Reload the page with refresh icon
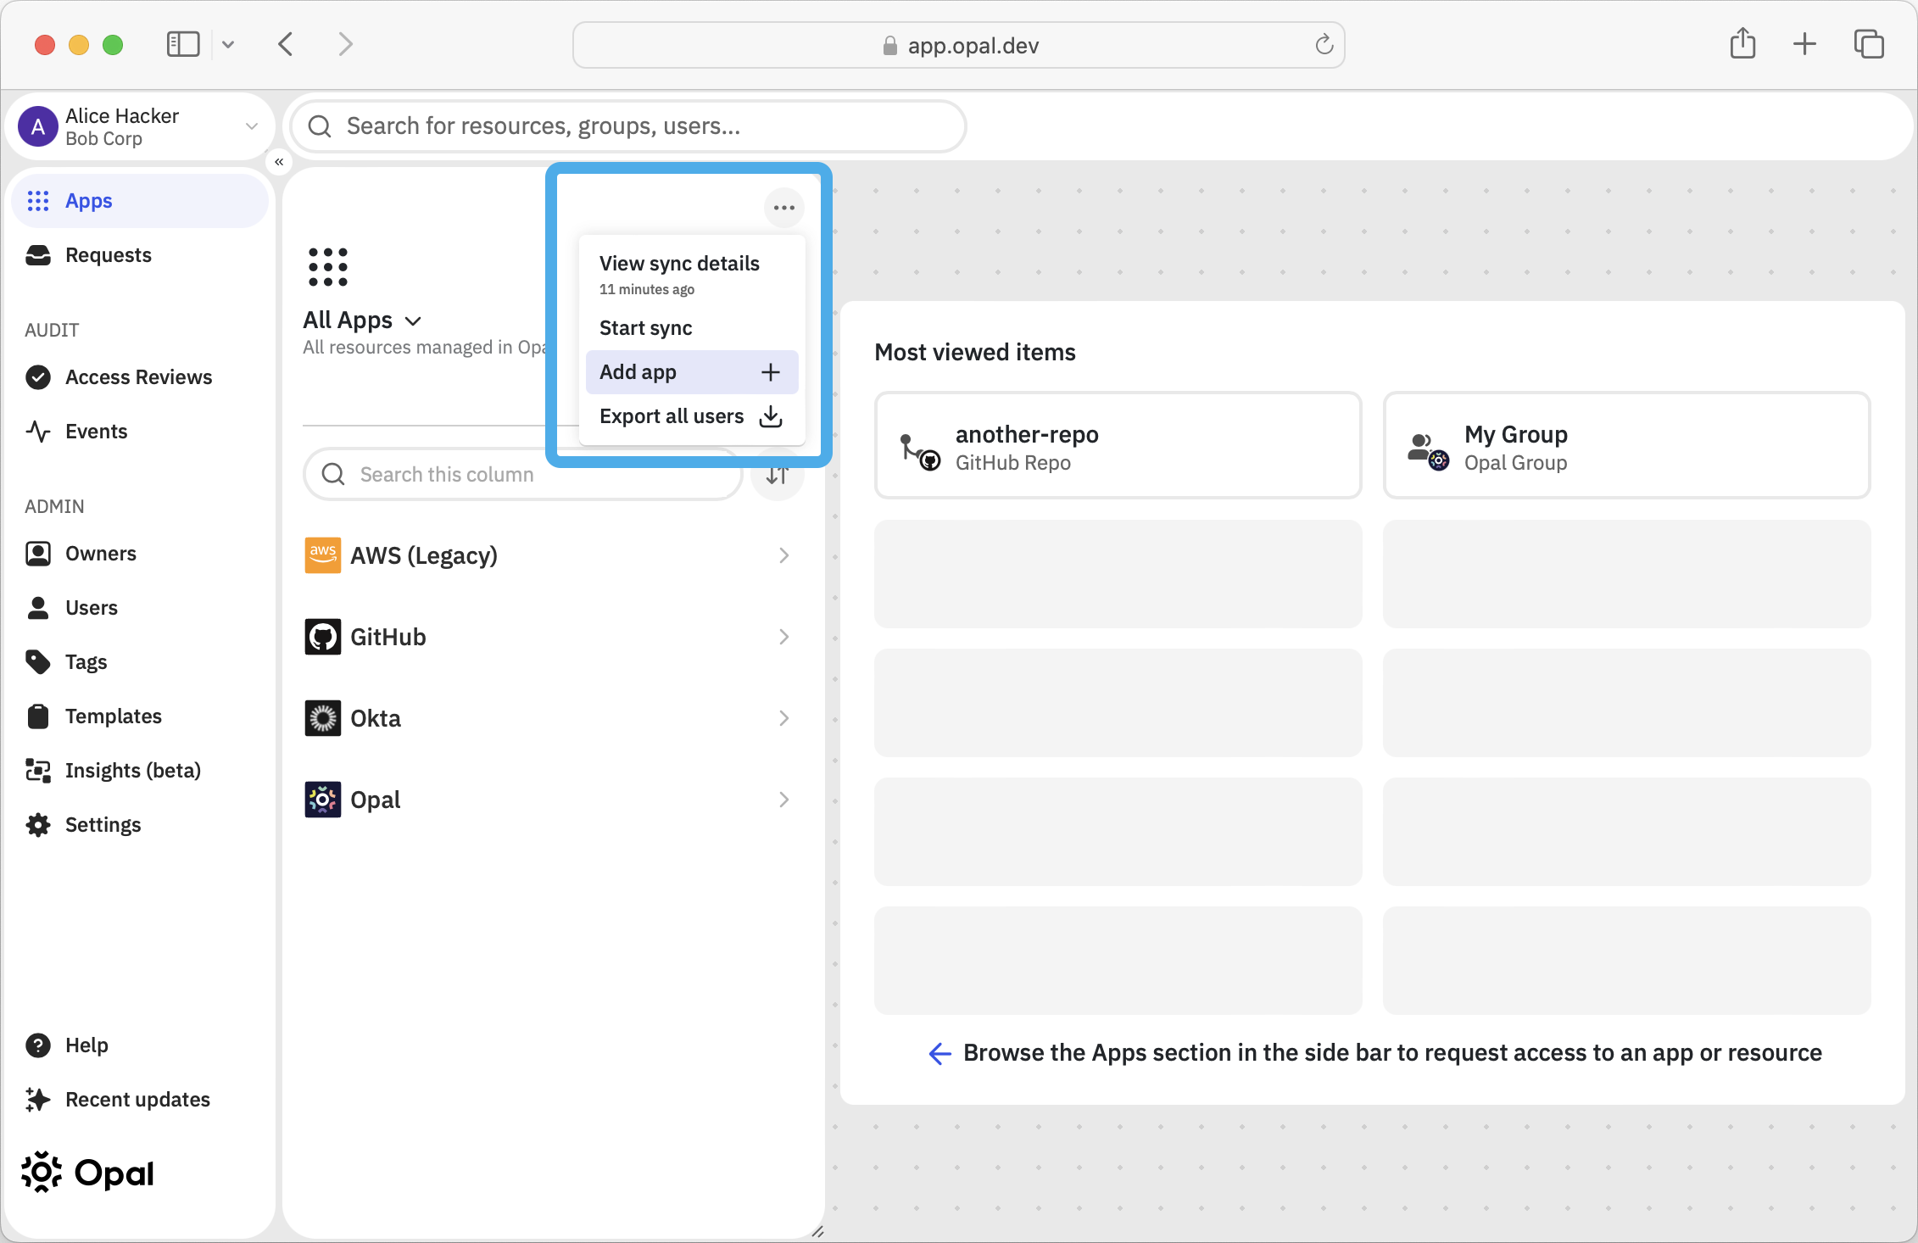The height and width of the screenshot is (1243, 1918). 1324,45
